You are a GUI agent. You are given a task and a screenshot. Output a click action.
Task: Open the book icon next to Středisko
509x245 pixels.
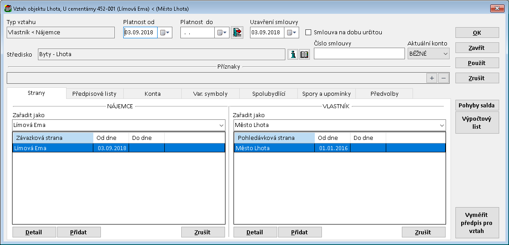305,54
